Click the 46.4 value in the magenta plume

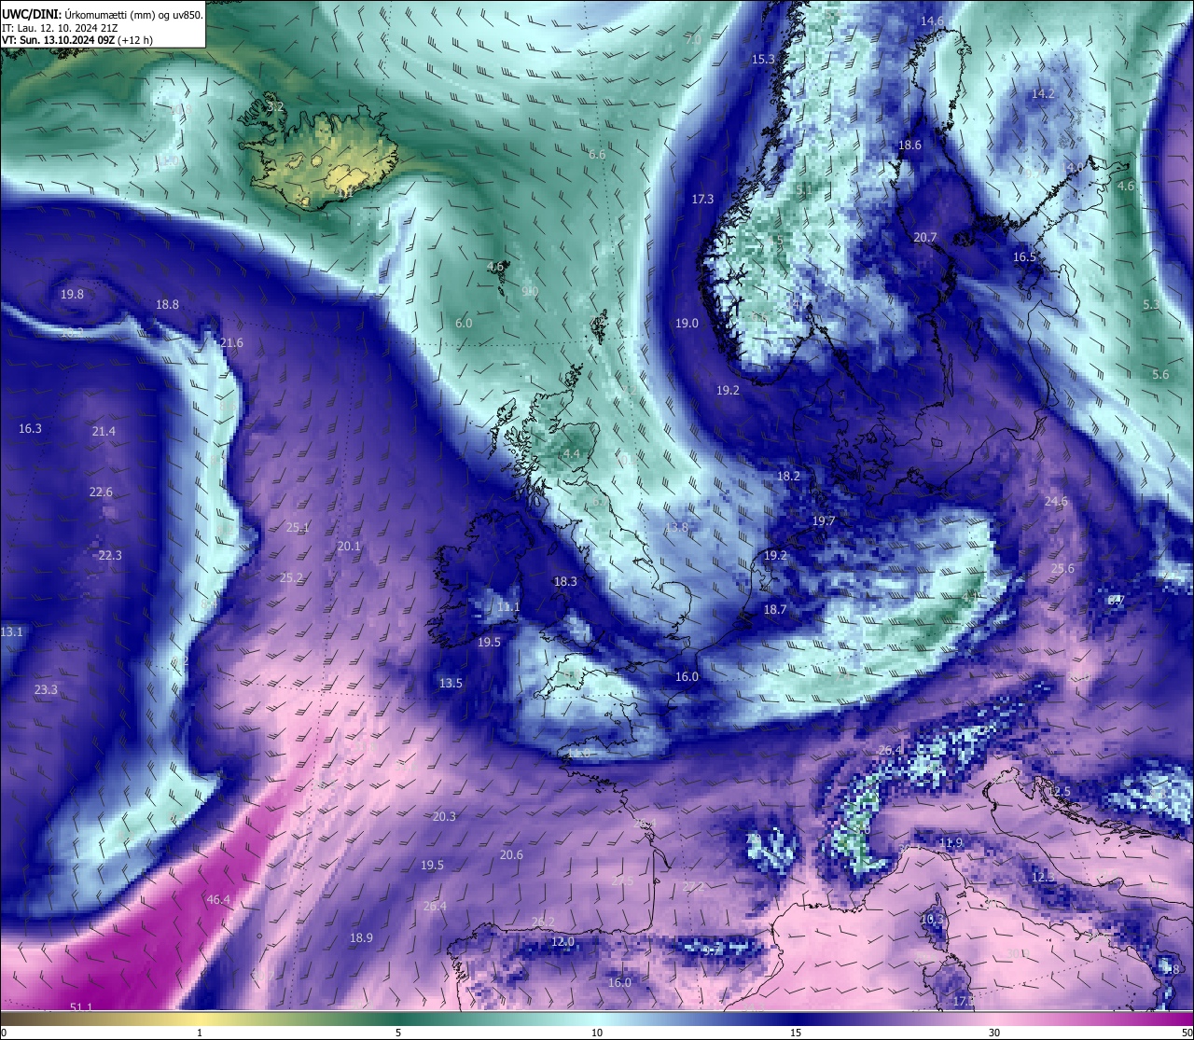tap(218, 900)
